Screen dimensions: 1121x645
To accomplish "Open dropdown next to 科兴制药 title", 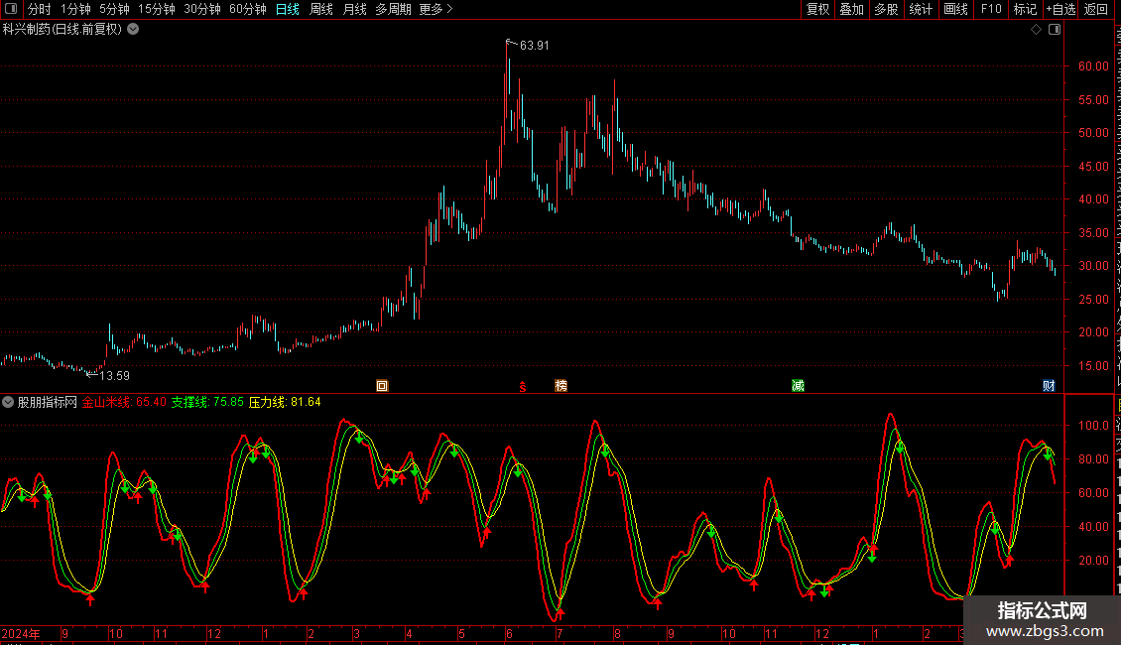I will [133, 30].
